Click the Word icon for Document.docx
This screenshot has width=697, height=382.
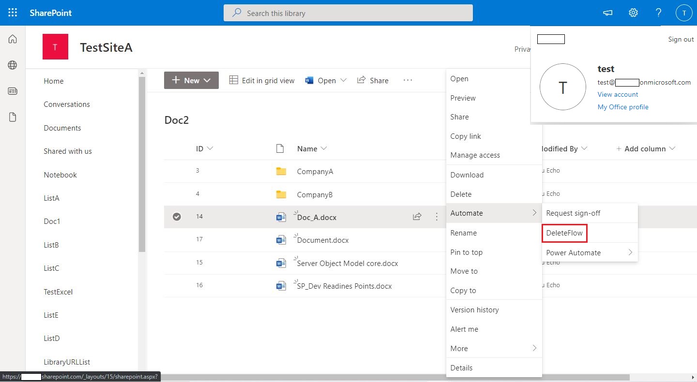[x=281, y=240]
